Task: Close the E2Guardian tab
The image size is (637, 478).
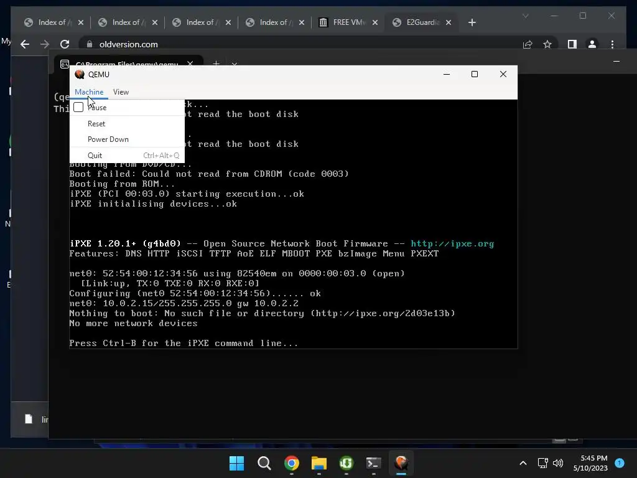Action: (449, 22)
